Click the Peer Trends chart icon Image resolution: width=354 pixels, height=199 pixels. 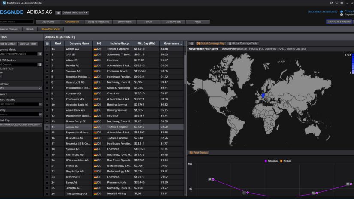click(x=191, y=153)
